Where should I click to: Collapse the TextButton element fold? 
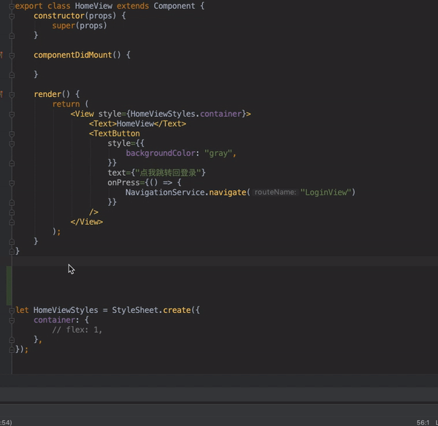pyautogui.click(x=12, y=134)
